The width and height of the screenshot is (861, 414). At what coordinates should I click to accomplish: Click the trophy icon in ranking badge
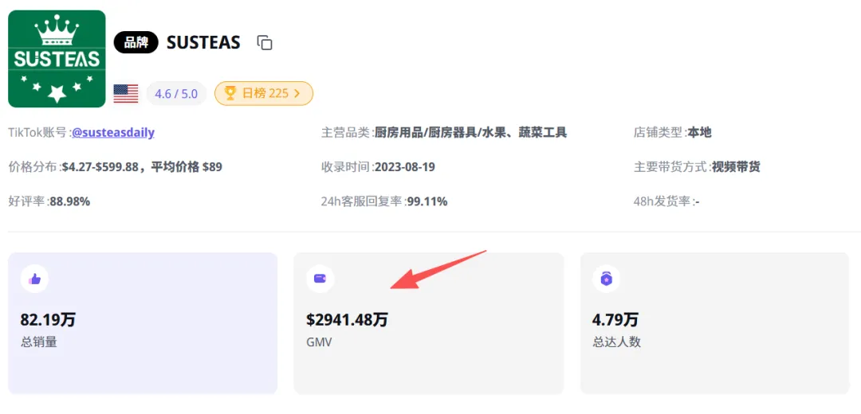[230, 93]
